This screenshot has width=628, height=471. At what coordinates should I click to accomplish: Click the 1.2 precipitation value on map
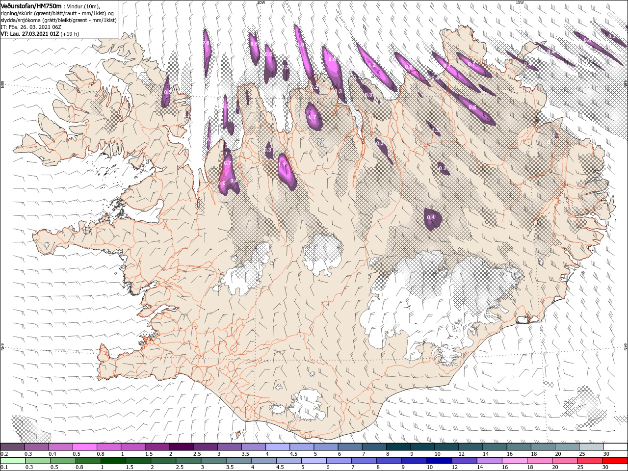[x=371, y=65]
